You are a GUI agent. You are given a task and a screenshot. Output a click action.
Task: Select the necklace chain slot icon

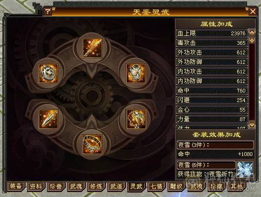click(x=136, y=119)
